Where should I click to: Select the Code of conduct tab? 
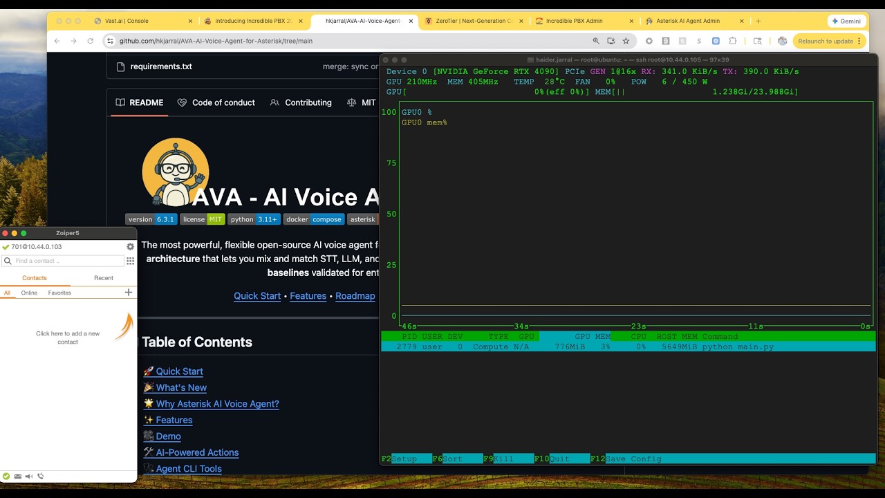pyautogui.click(x=216, y=102)
